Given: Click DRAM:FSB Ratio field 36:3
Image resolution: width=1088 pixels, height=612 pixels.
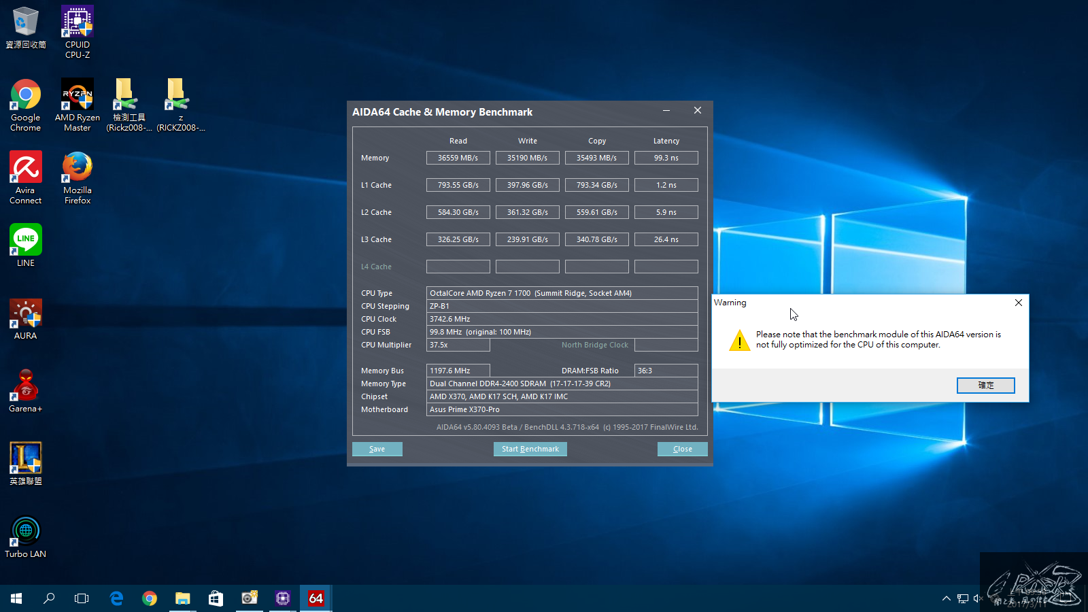Looking at the screenshot, I should point(666,371).
